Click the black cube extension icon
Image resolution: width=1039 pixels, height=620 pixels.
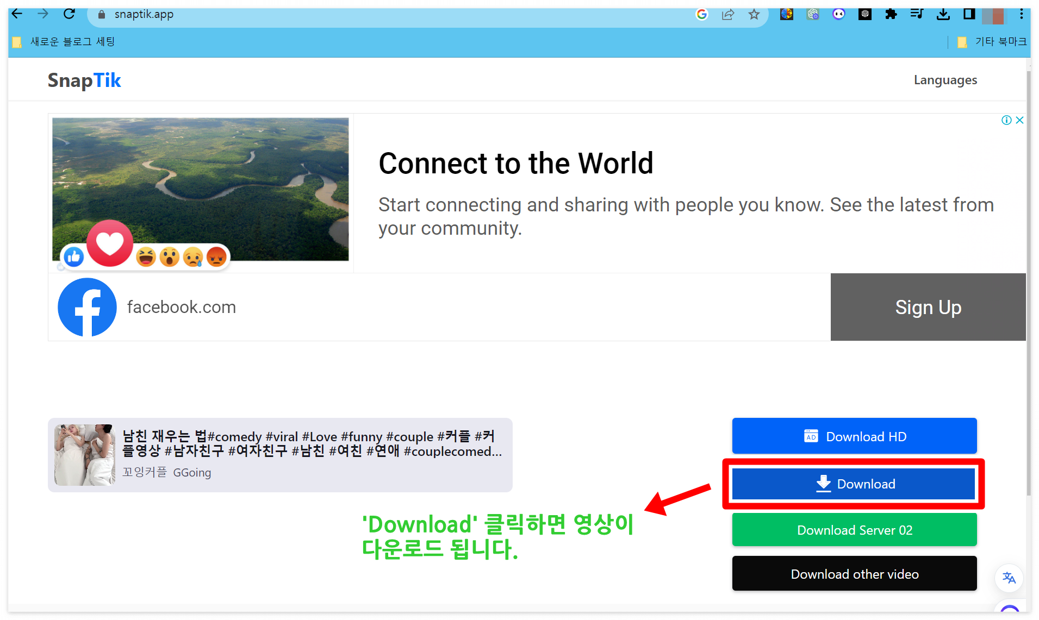pyautogui.click(x=865, y=14)
